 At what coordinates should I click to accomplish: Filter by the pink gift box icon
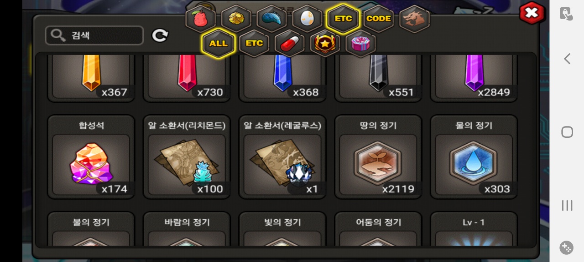coord(360,43)
